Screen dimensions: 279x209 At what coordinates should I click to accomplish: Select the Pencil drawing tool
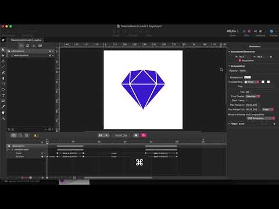click(3, 73)
